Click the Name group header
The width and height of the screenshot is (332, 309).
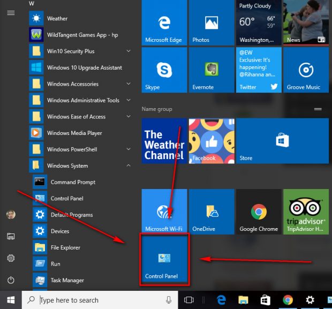tap(157, 109)
